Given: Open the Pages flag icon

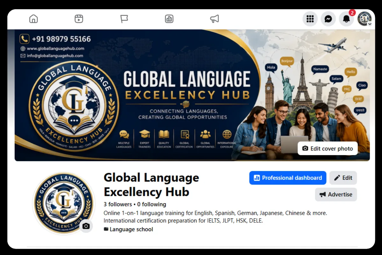Looking at the screenshot, I should pyautogui.click(x=124, y=19).
